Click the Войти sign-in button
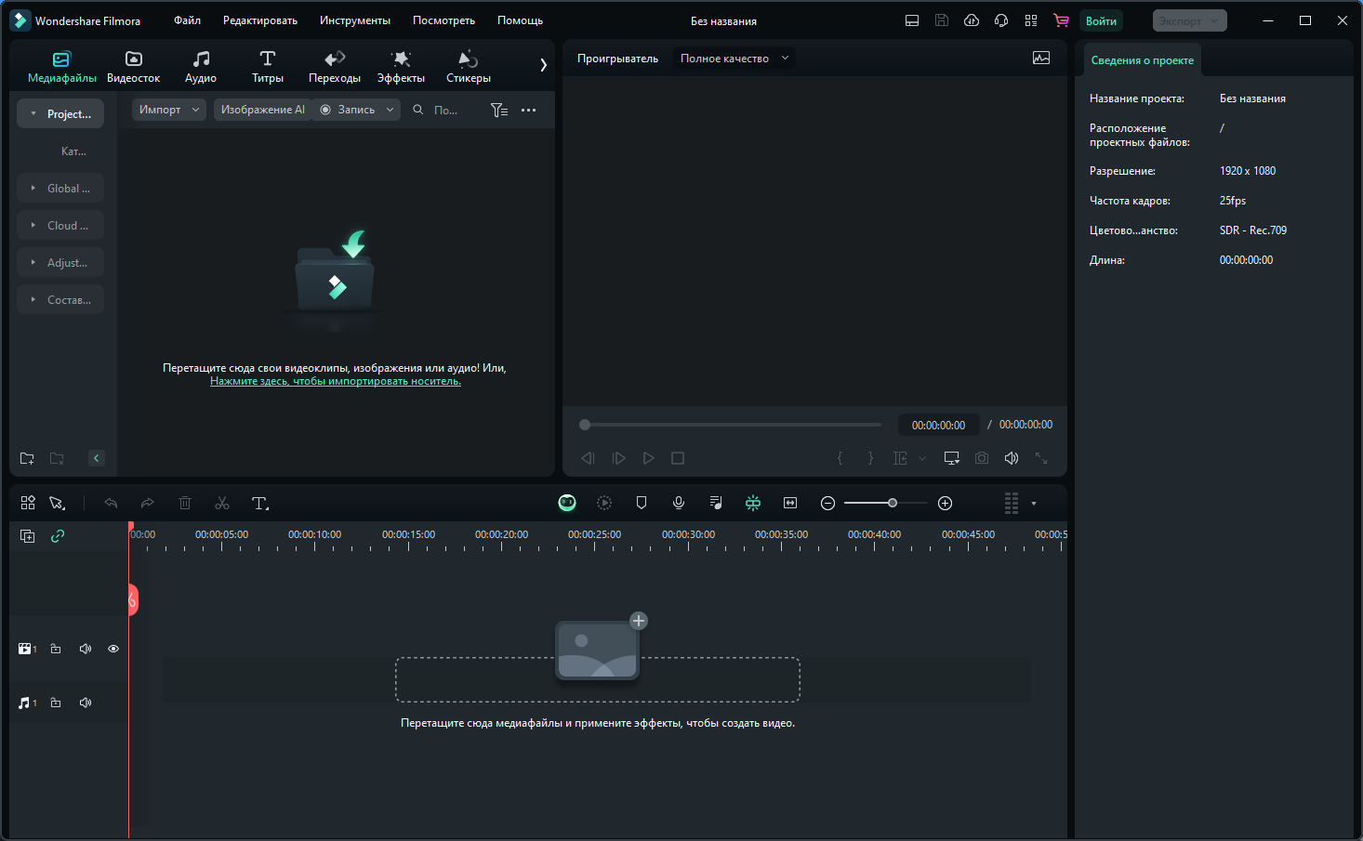1363x841 pixels. (x=1101, y=20)
